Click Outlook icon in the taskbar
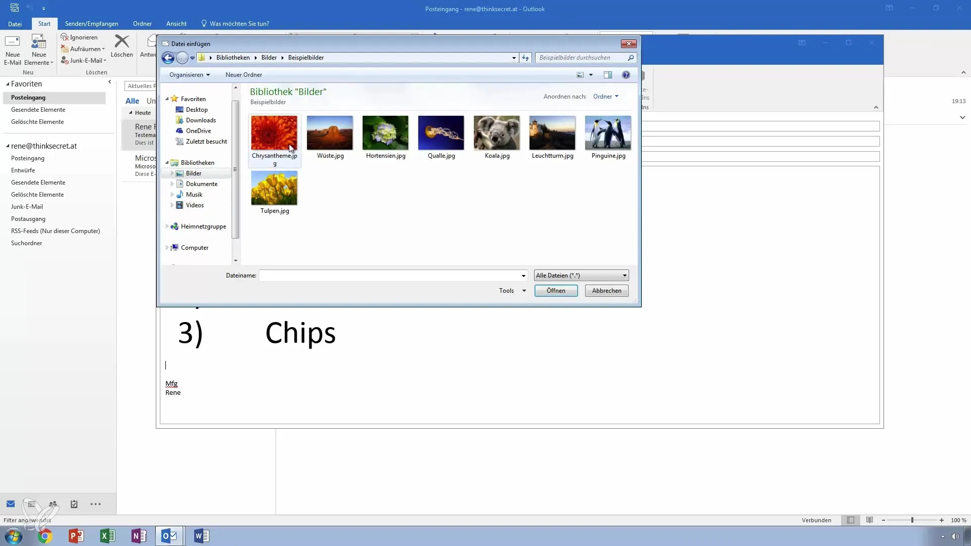This screenshot has width=971, height=546. click(169, 536)
